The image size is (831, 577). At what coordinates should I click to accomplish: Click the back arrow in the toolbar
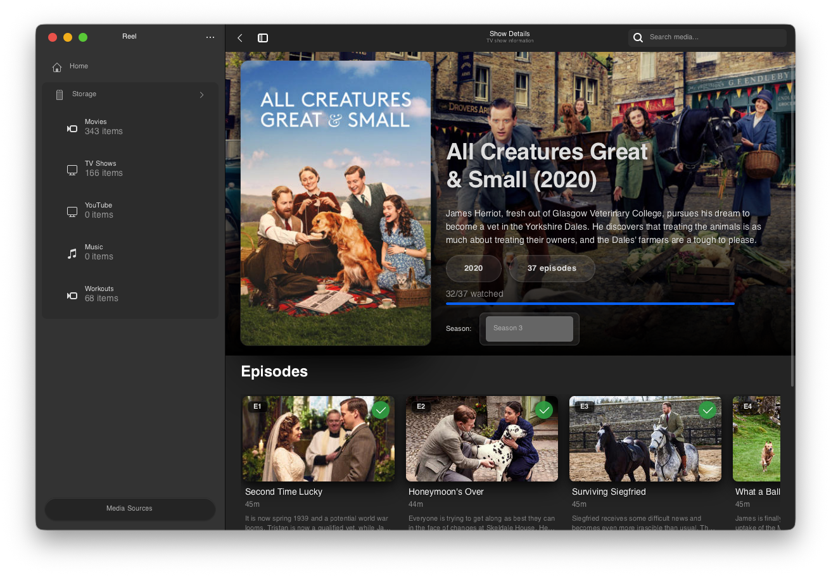[x=240, y=38]
